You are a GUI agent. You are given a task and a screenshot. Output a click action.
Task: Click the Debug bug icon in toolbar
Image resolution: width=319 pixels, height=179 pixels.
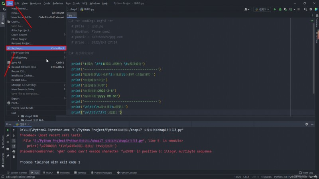[280, 9]
